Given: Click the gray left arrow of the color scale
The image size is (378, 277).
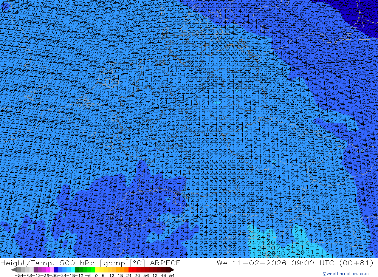Looking at the screenshot, I should point(14,270).
